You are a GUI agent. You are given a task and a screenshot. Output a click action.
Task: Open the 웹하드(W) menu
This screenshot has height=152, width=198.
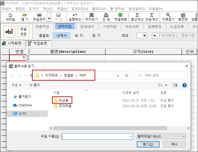tap(99, 9)
